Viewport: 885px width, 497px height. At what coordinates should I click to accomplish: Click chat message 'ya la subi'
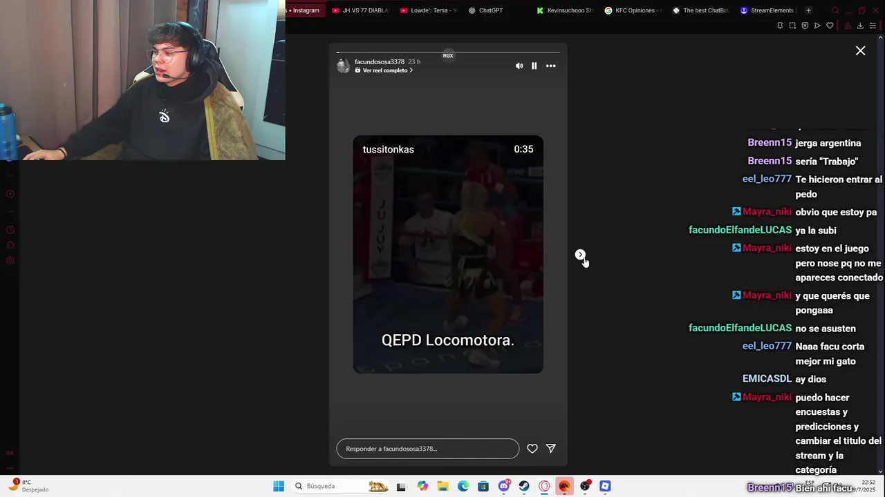coord(816,231)
